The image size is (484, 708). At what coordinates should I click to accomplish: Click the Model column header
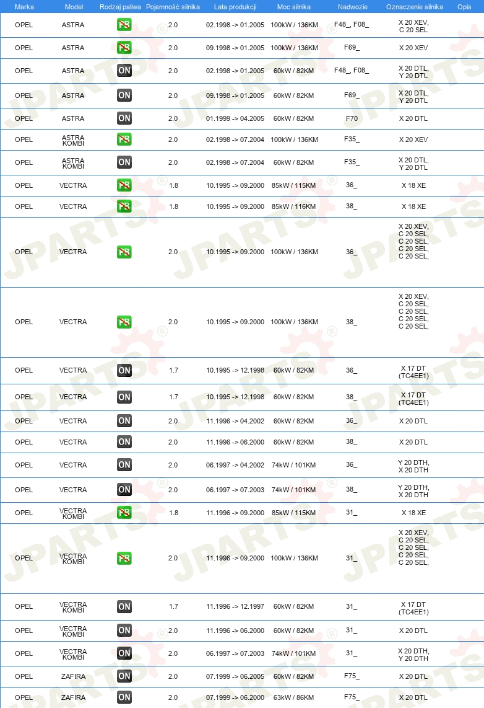(x=74, y=7)
